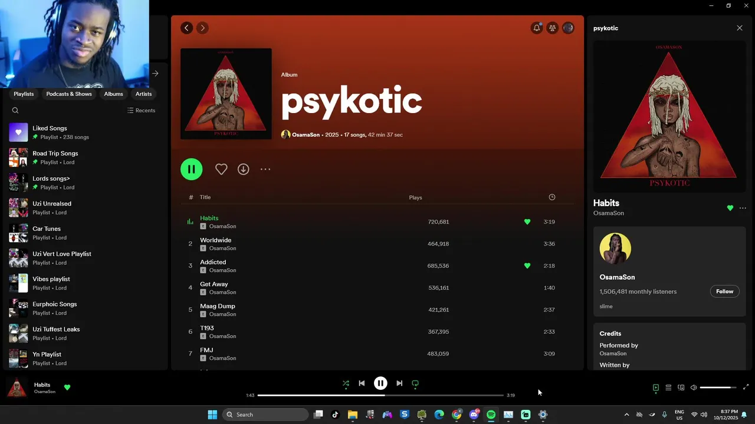Image resolution: width=755 pixels, height=424 pixels.
Task: Adjust the volume slider
Action: tap(718, 387)
